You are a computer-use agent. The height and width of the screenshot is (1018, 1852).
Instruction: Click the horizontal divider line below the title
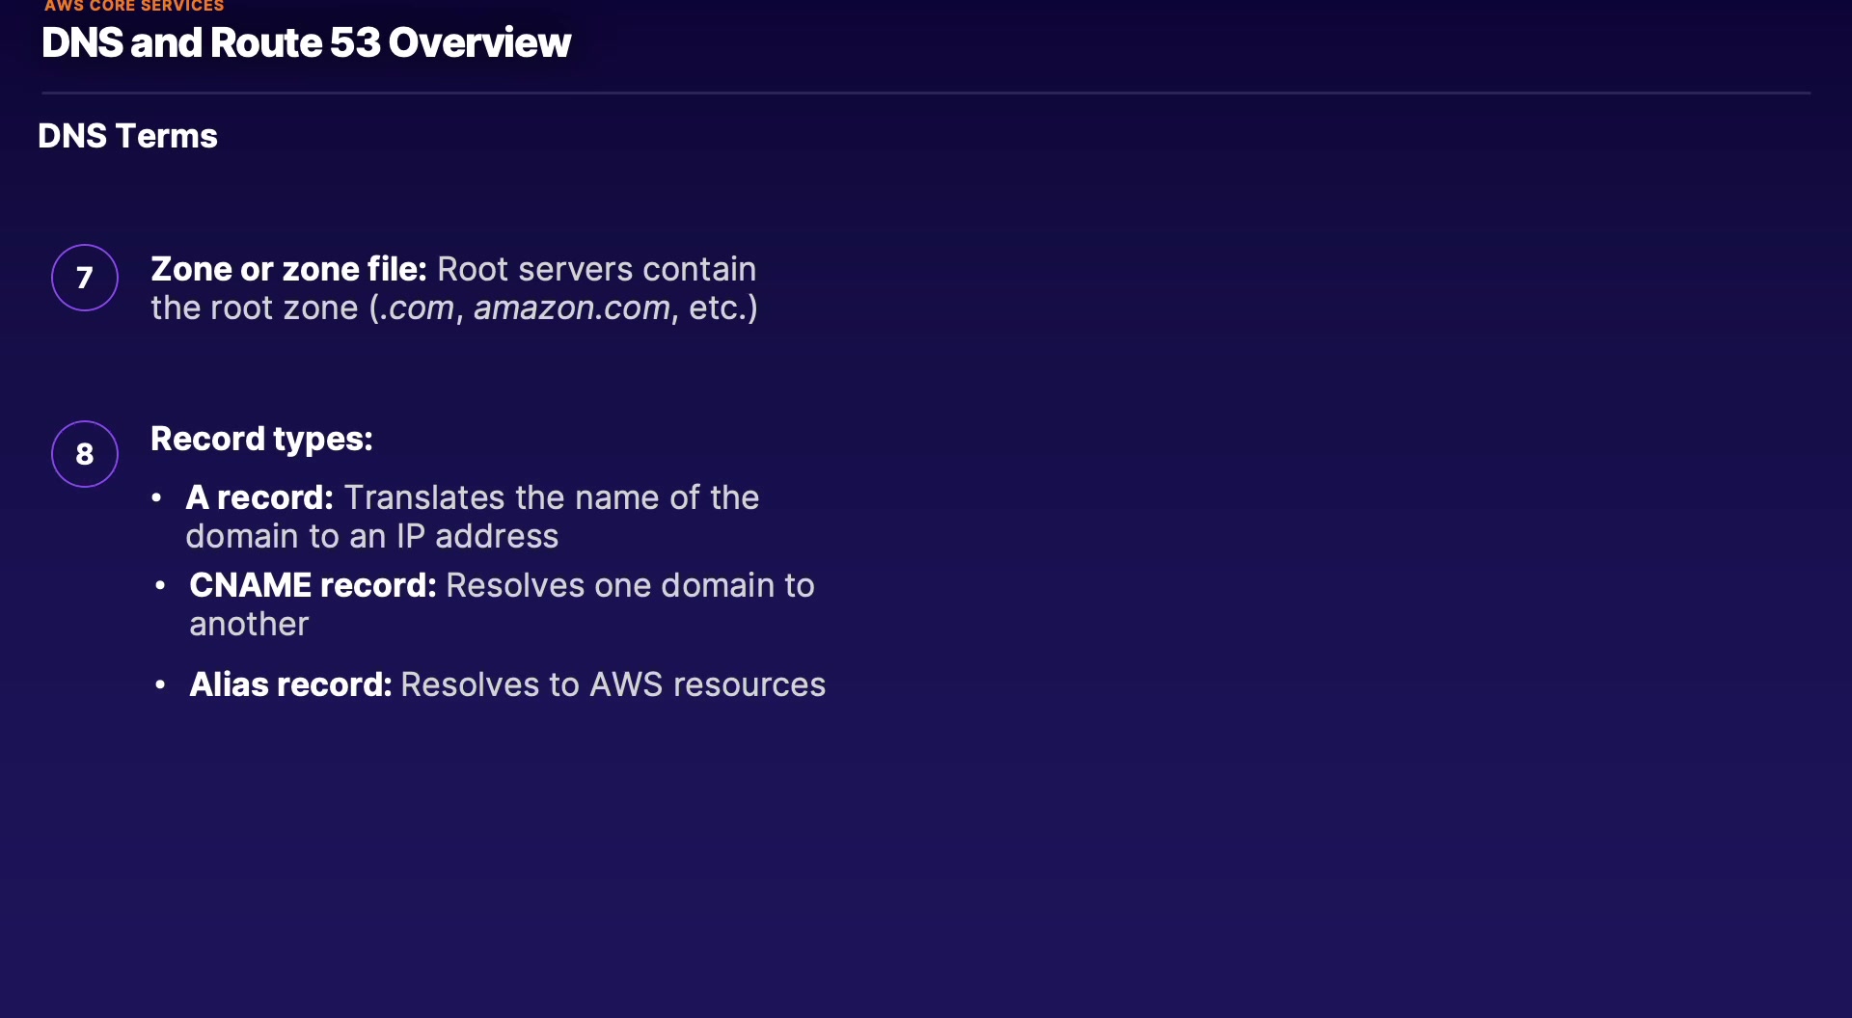(x=926, y=93)
